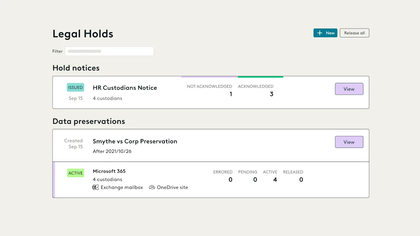This screenshot has width=420, height=236.
Task: Click the Acknowledged count of 3
Action: coord(272,94)
